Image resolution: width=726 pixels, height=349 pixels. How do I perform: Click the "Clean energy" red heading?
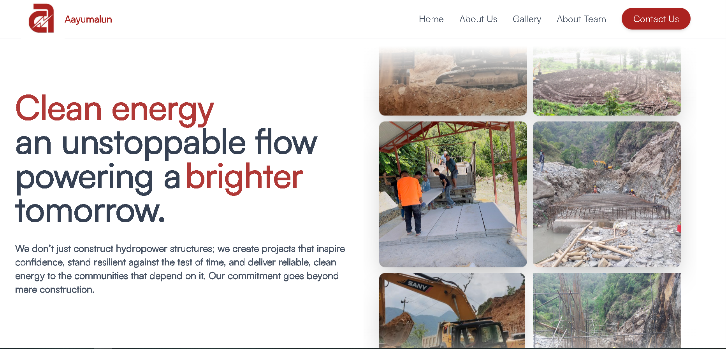pos(114,109)
